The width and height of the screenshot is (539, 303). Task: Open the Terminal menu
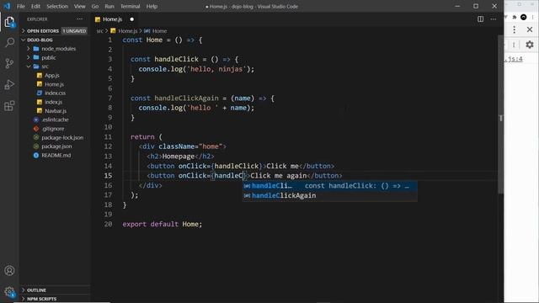point(131,6)
